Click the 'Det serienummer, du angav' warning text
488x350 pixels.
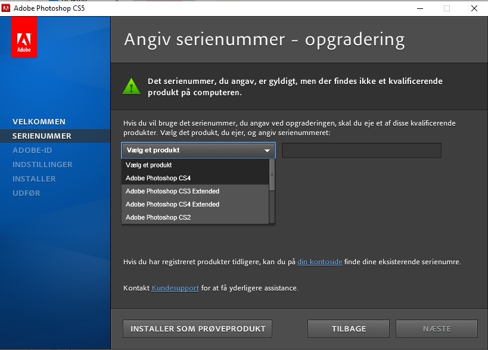point(295,87)
